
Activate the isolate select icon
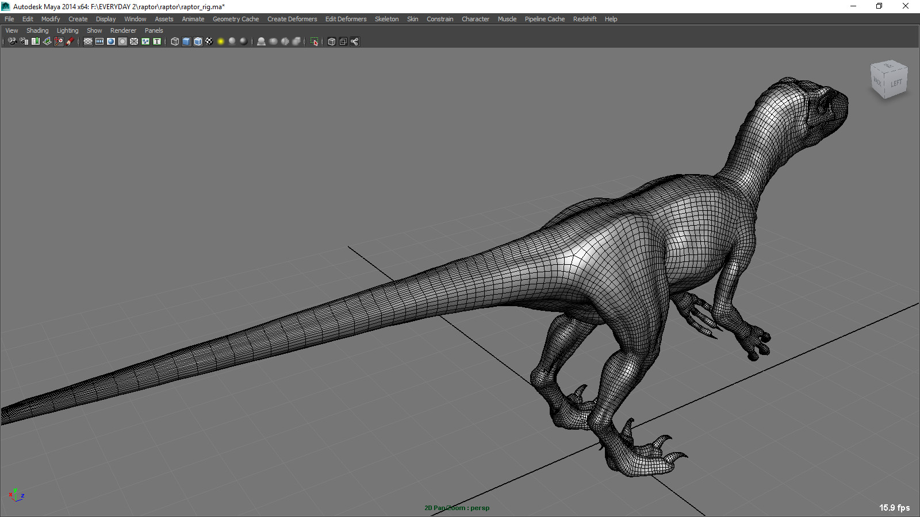pos(314,41)
